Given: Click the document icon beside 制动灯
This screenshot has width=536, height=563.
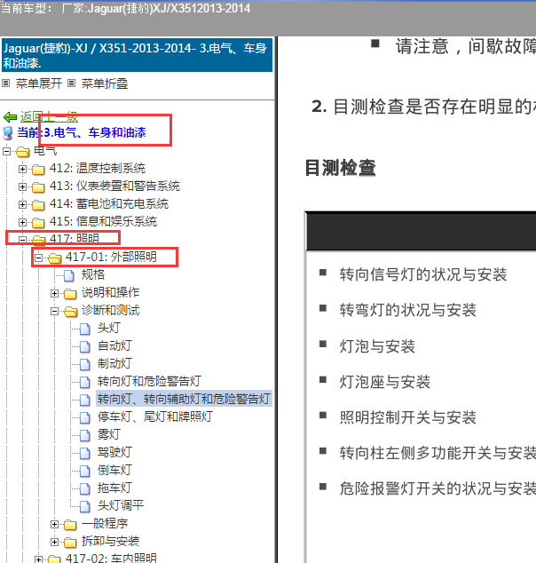Looking at the screenshot, I should [x=85, y=364].
